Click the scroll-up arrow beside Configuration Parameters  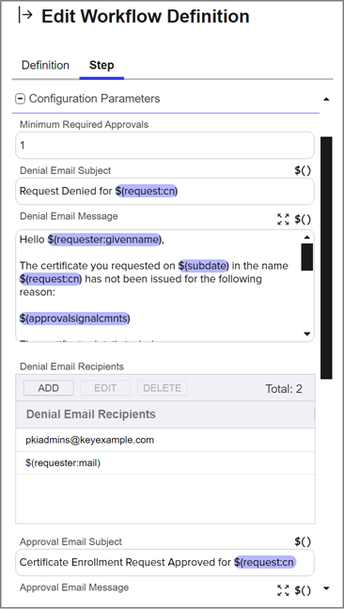coord(326,99)
